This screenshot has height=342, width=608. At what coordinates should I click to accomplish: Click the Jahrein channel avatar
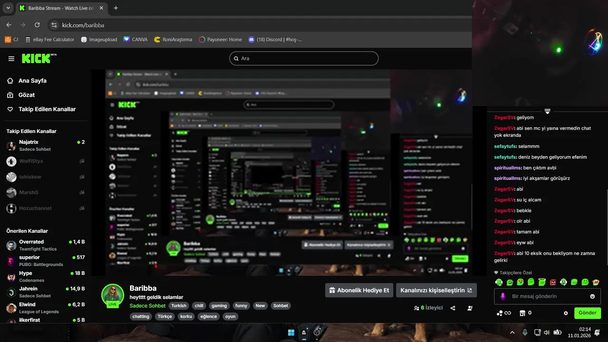click(11, 292)
